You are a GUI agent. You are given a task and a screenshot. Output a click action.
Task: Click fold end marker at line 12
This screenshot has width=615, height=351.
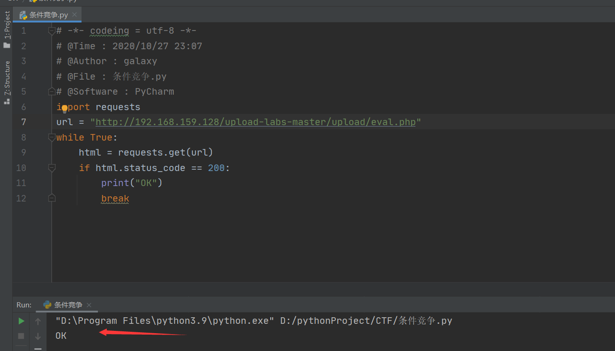point(52,198)
